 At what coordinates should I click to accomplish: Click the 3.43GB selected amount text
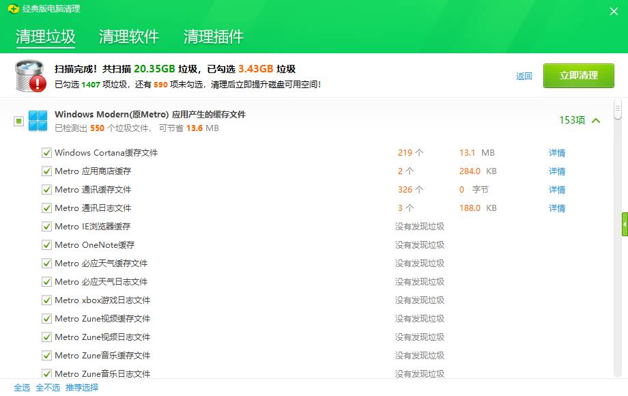255,69
